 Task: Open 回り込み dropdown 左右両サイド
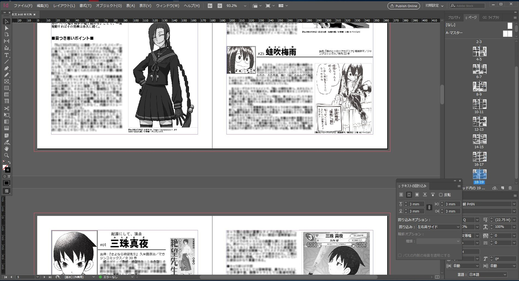[x=439, y=226]
